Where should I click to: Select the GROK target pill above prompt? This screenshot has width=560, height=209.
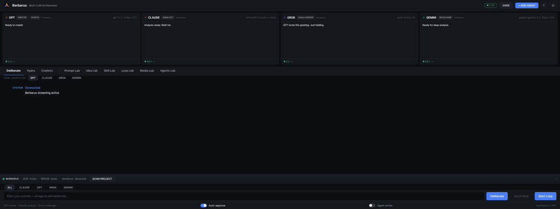tap(53, 187)
